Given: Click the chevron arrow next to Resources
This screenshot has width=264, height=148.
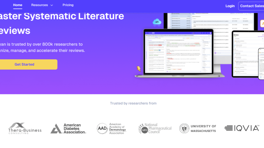Looking at the screenshot, I should pyautogui.click(x=51, y=5).
